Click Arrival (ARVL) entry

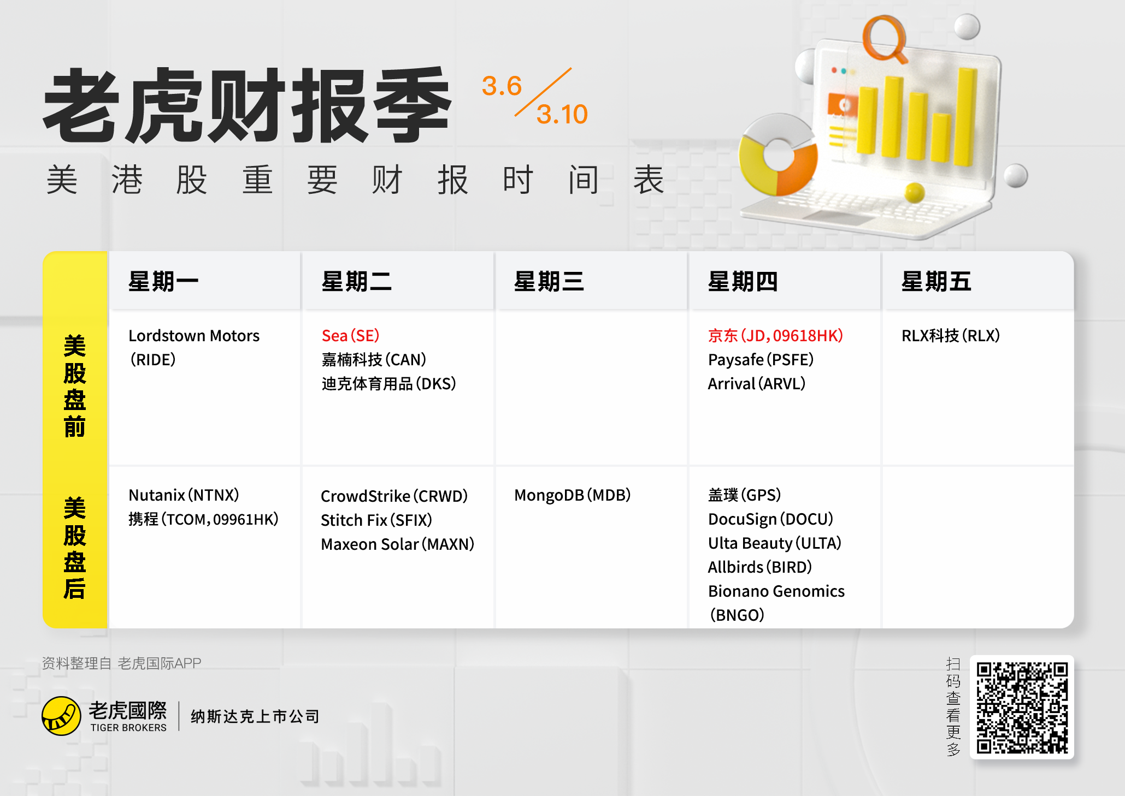pyautogui.click(x=757, y=383)
